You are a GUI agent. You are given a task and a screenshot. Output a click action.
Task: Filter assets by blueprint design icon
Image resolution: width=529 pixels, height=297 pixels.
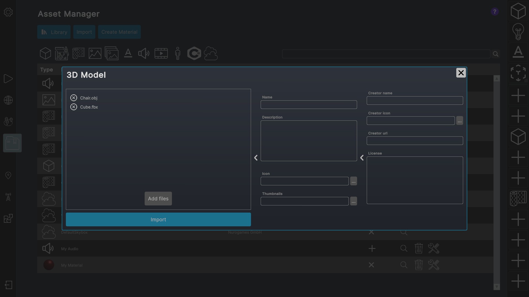62,53
